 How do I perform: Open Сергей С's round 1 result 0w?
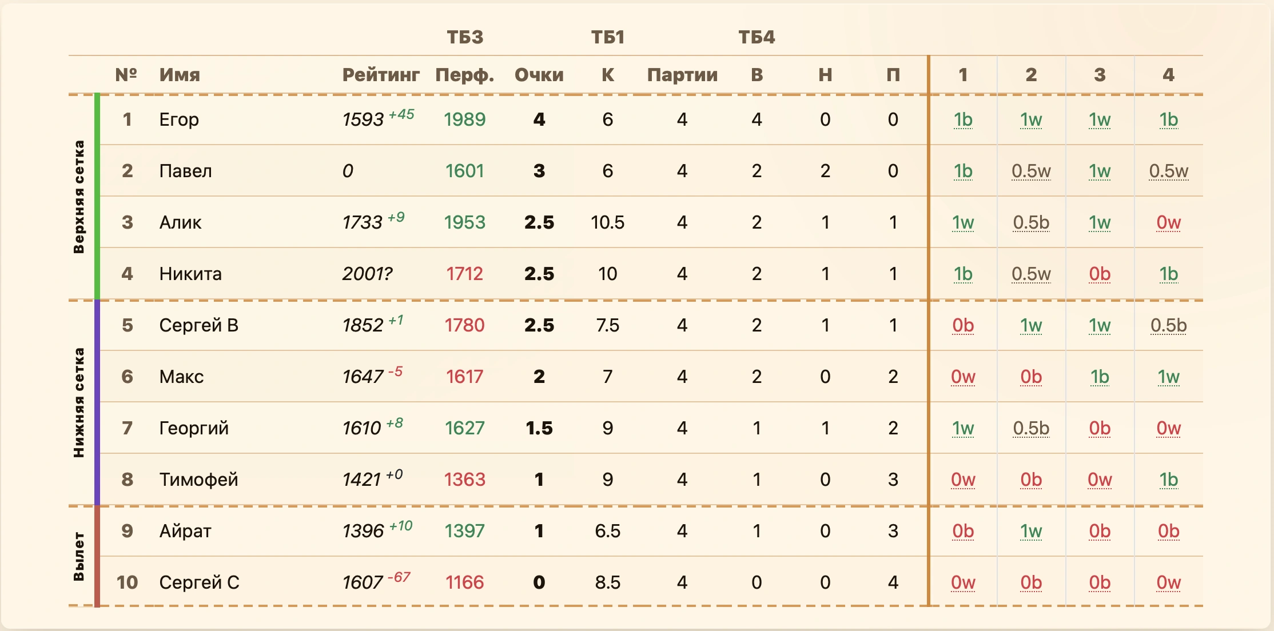[x=963, y=582]
